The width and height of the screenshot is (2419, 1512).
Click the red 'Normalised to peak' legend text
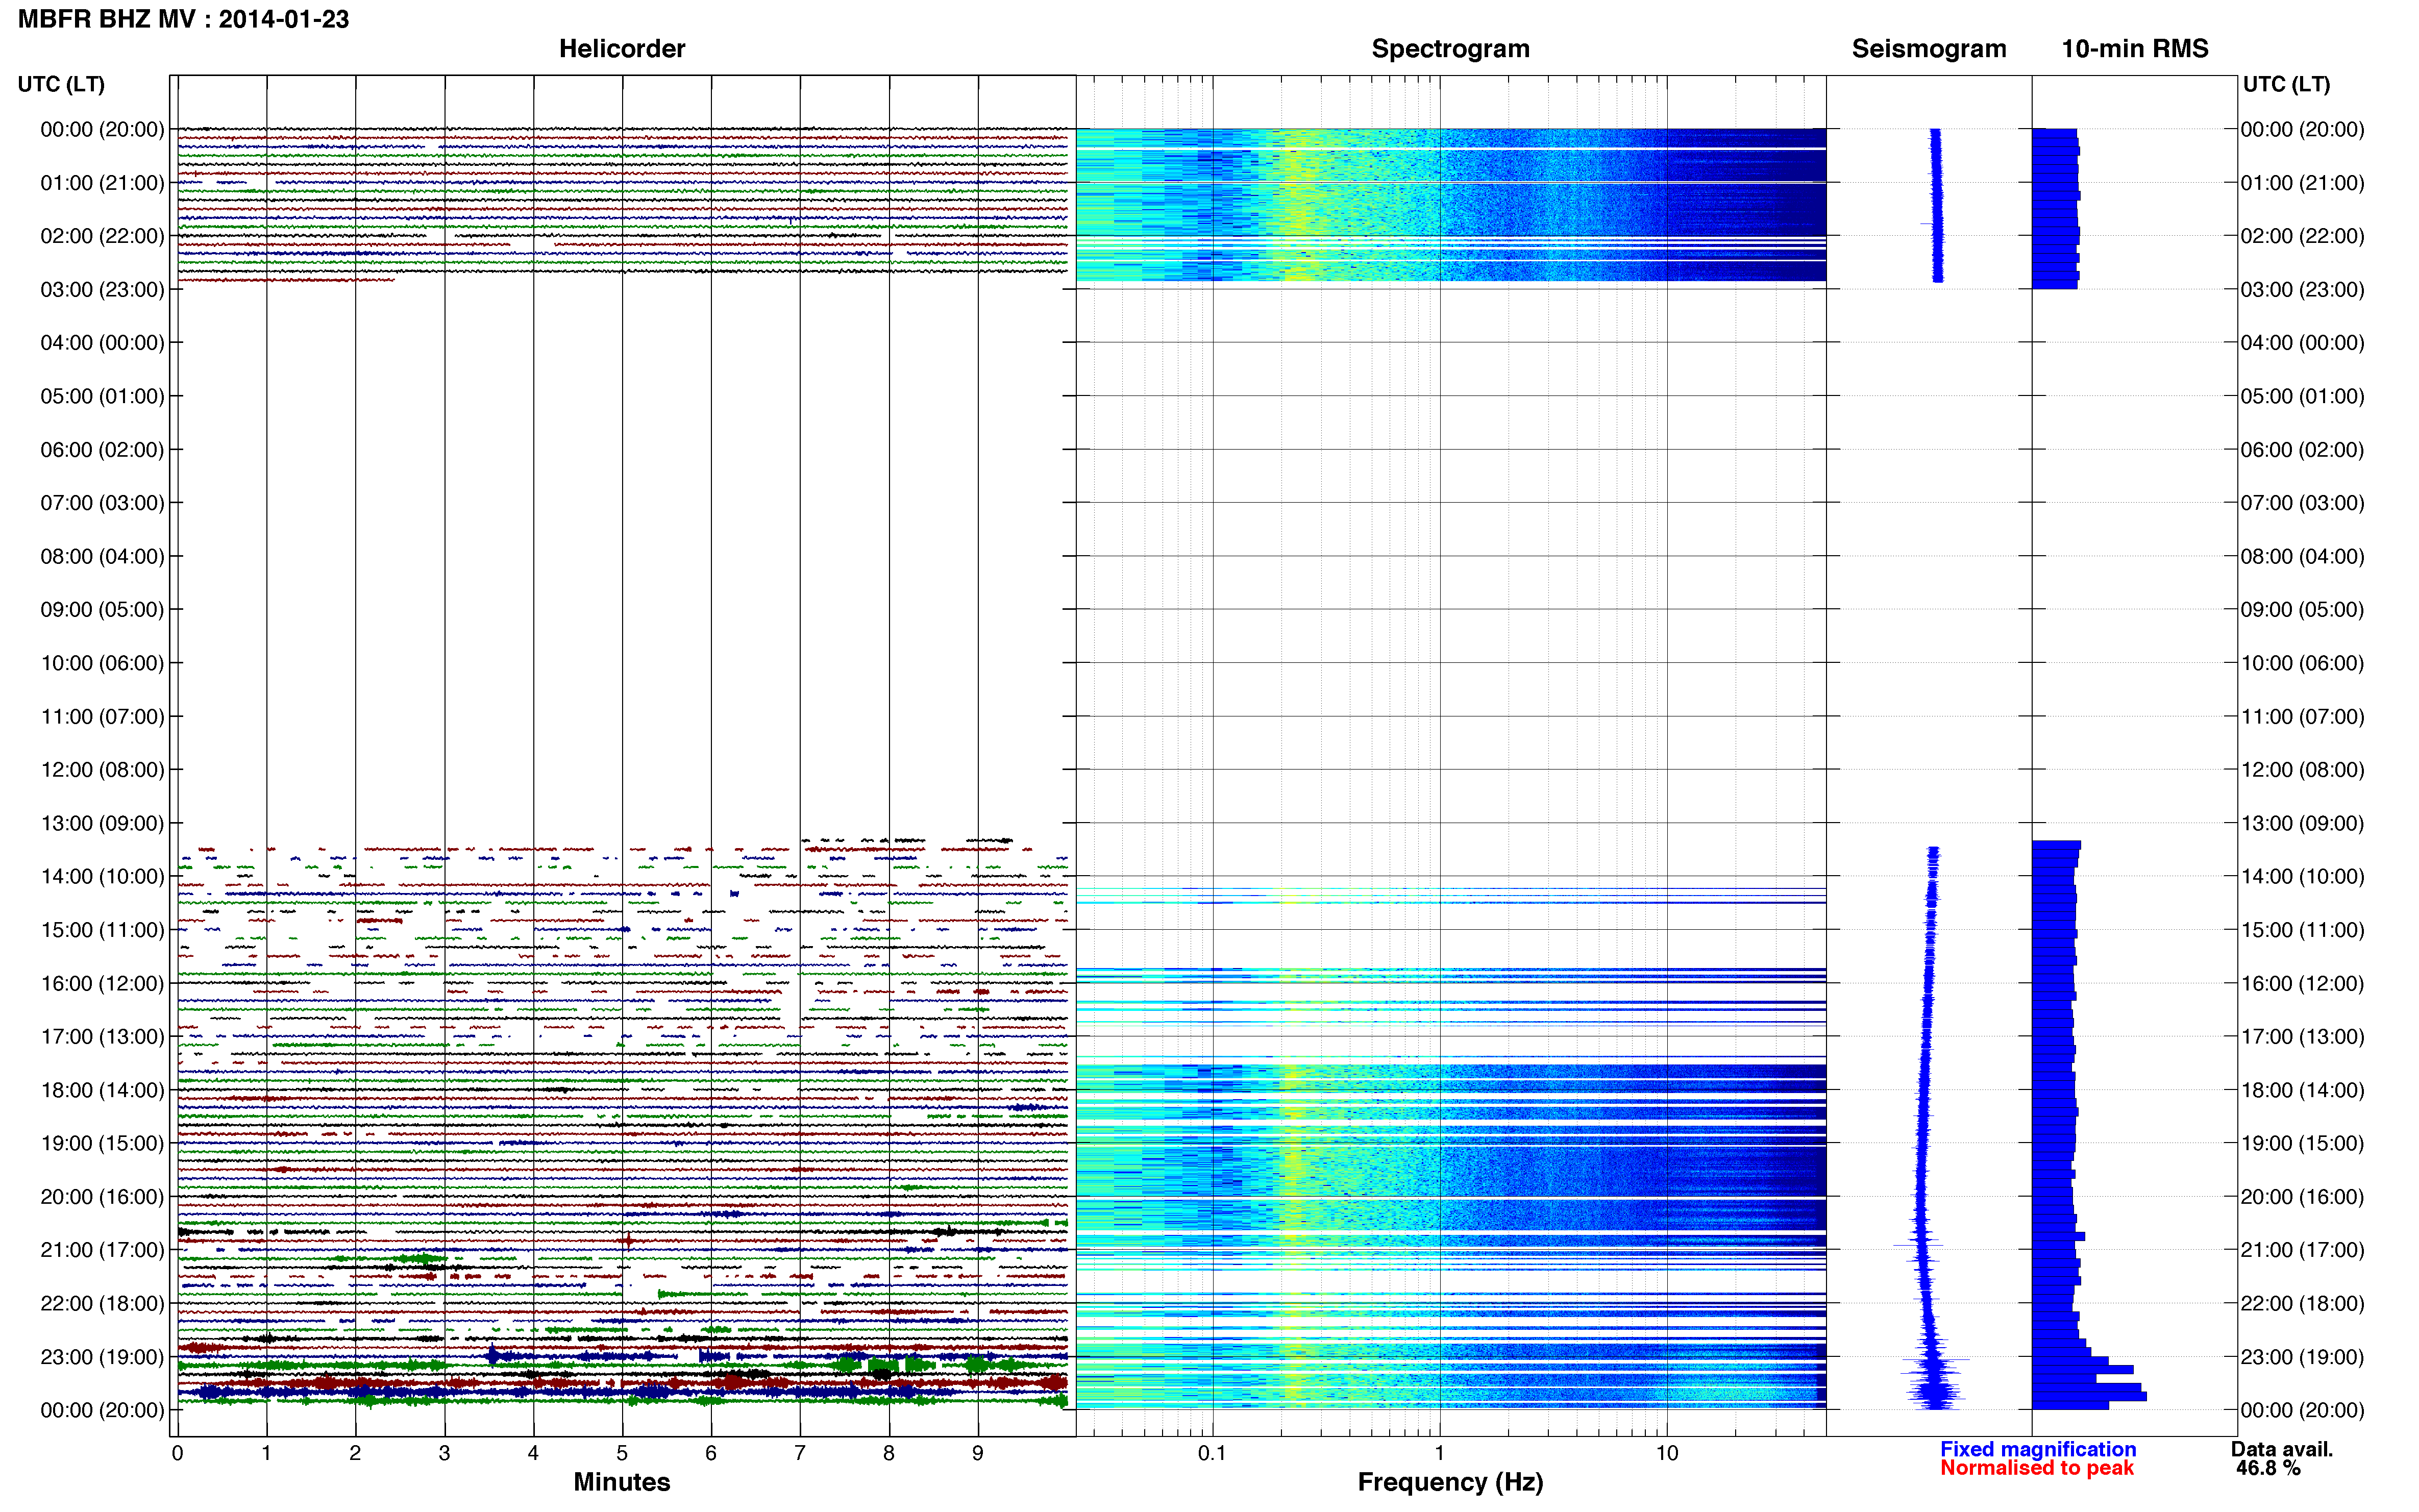click(x=2037, y=1468)
